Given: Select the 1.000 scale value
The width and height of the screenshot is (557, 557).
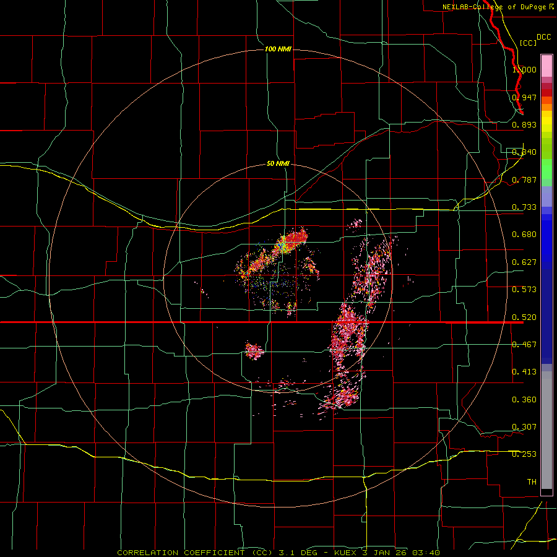Looking at the screenshot, I should pyautogui.click(x=524, y=69).
